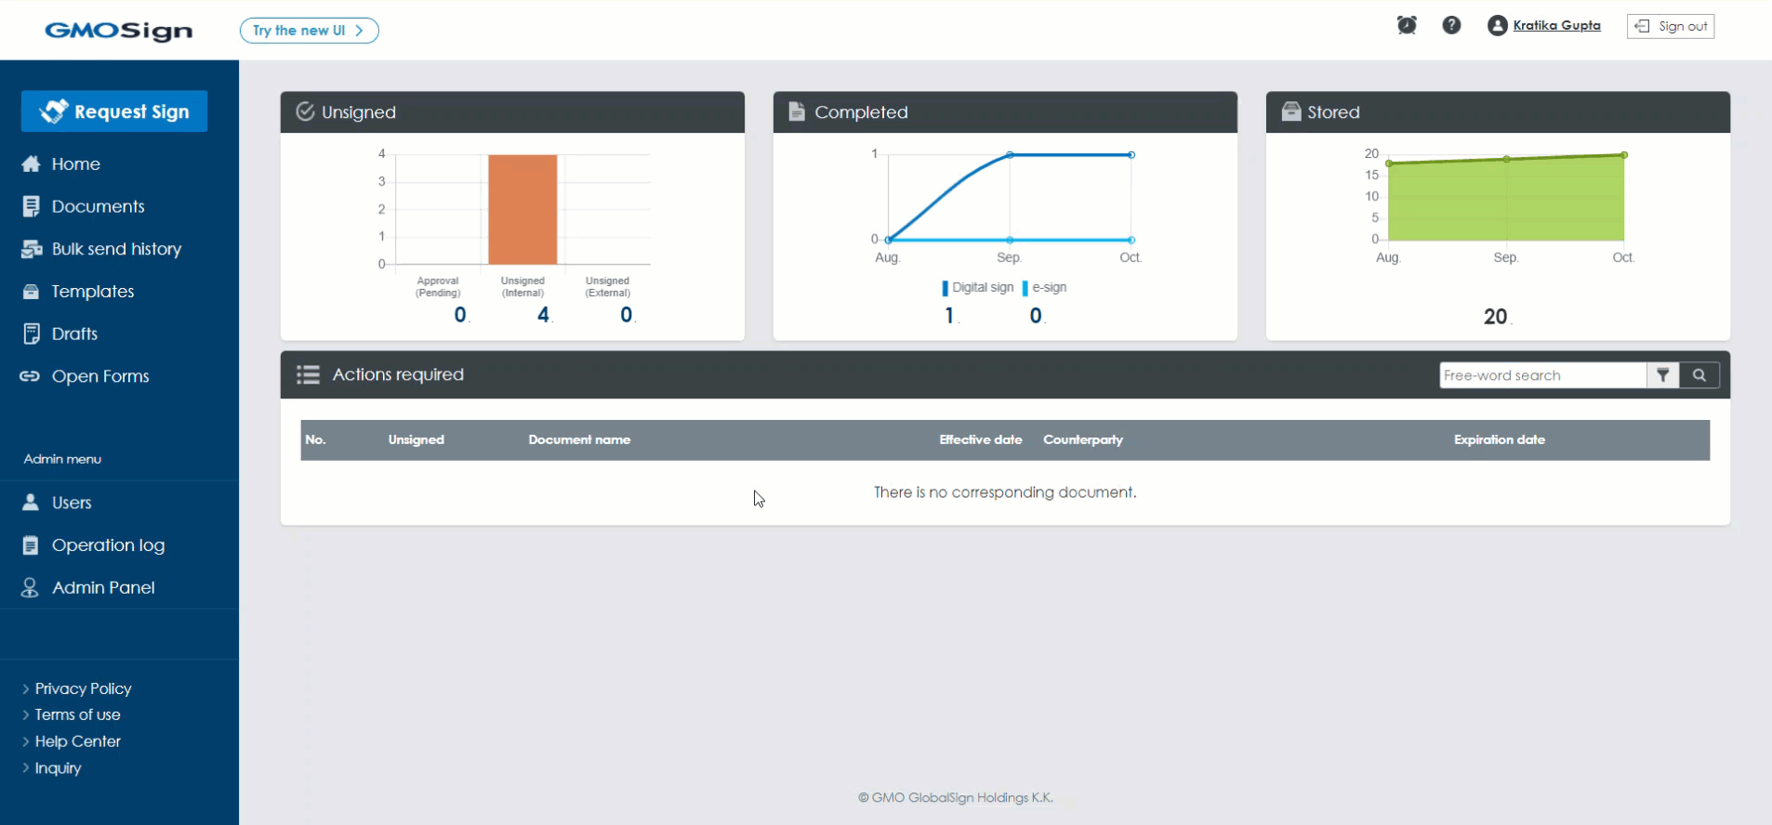
Task: Open the Templates page
Action: (x=92, y=292)
